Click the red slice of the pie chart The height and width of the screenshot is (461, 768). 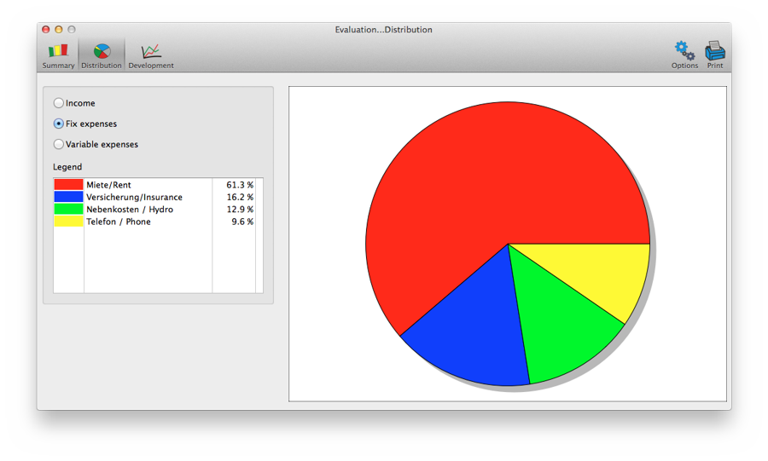[478, 187]
